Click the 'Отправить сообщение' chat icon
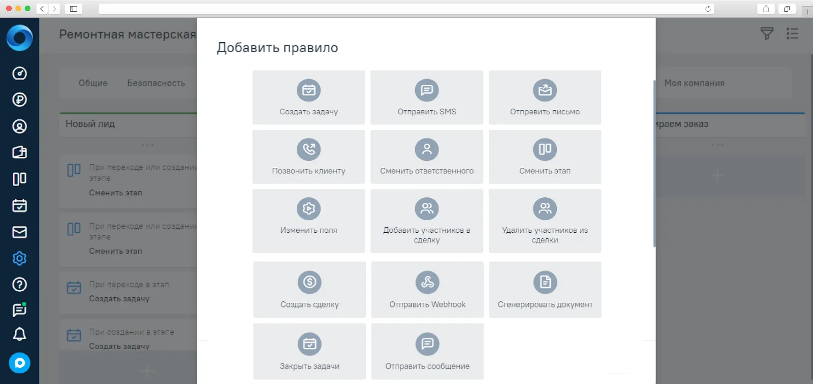This screenshot has width=813, height=384. pos(427,344)
